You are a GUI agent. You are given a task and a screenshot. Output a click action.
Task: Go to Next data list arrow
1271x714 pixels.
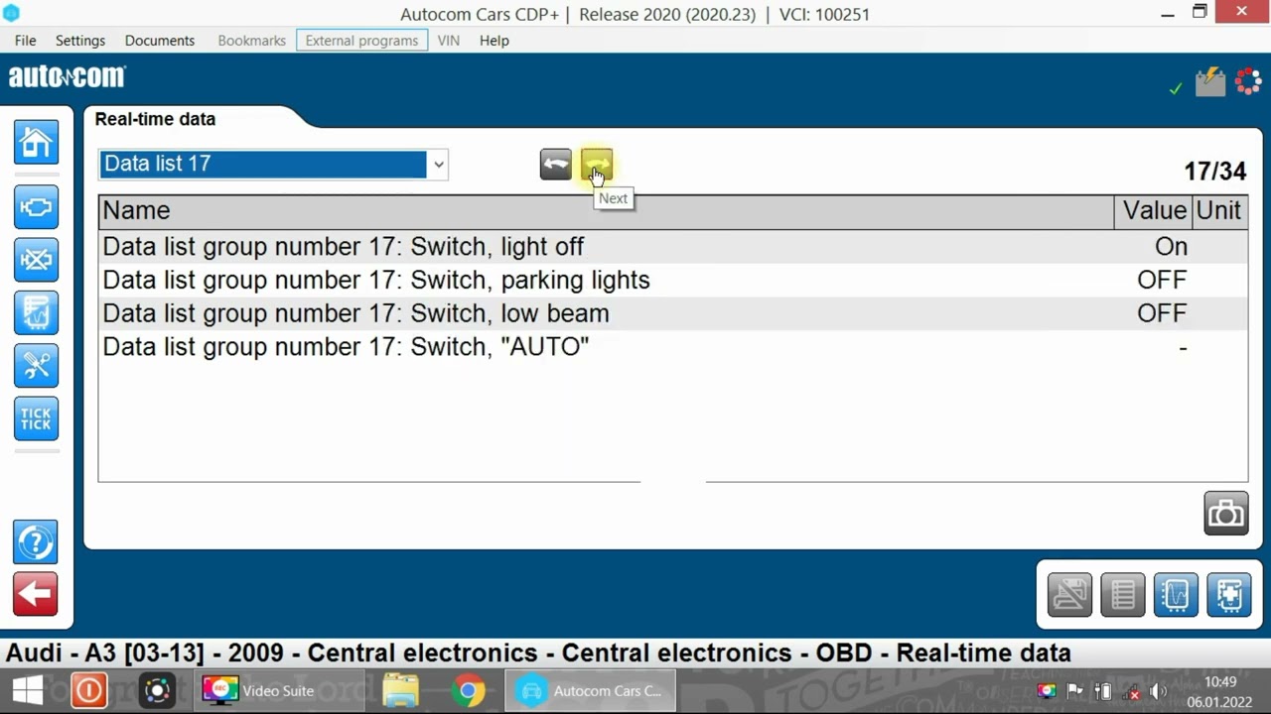597,165
